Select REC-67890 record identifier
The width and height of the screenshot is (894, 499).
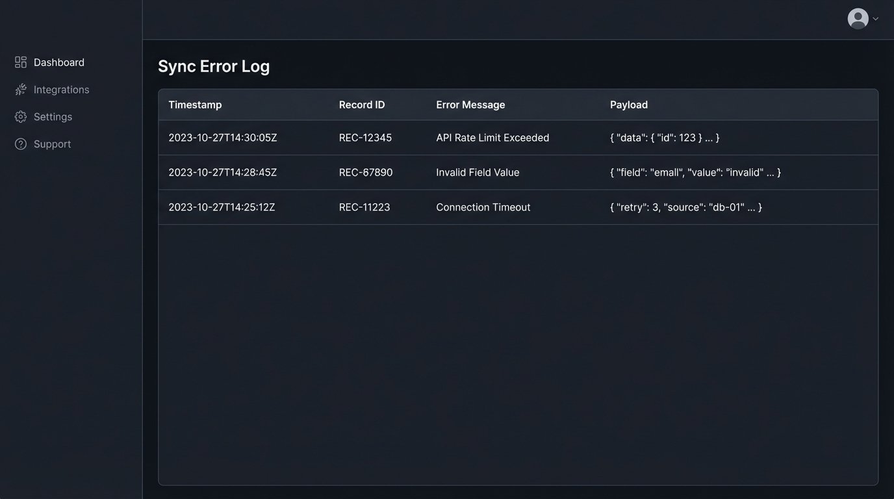coord(365,172)
